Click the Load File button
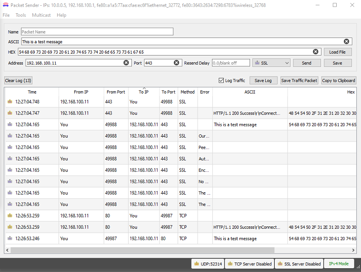Screen dimensions: 361x272 pos(338,52)
